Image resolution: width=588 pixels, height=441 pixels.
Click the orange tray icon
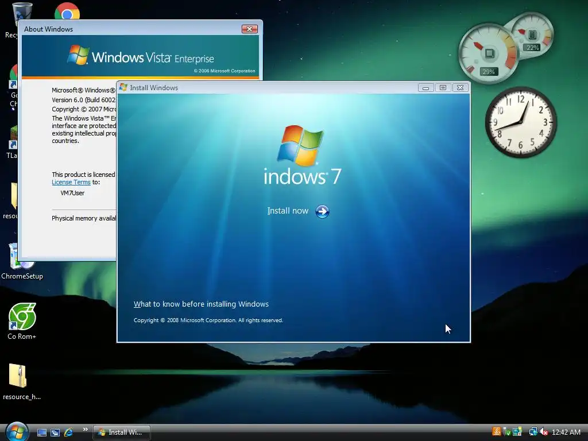[497, 432]
